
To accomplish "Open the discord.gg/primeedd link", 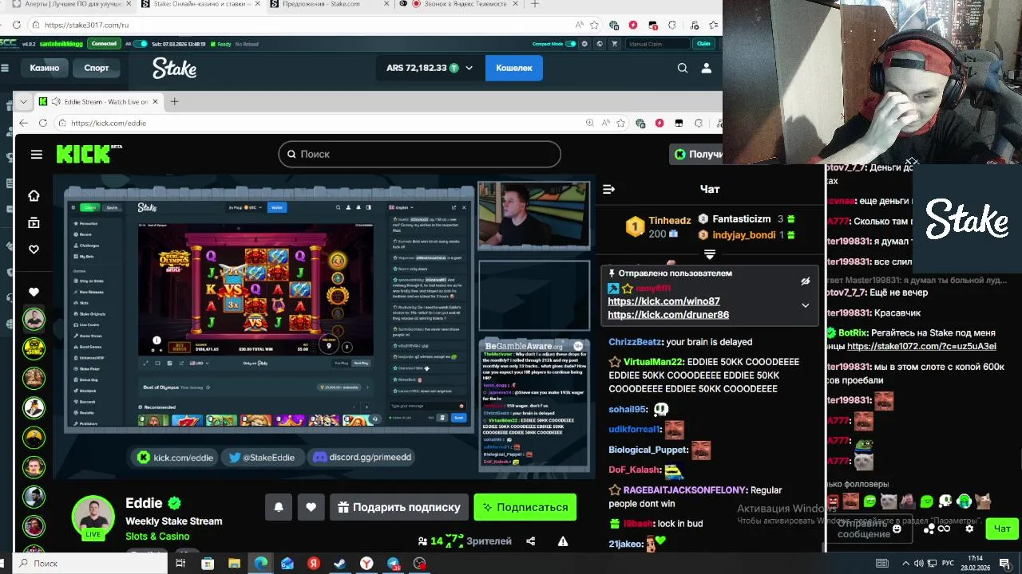I will (362, 458).
